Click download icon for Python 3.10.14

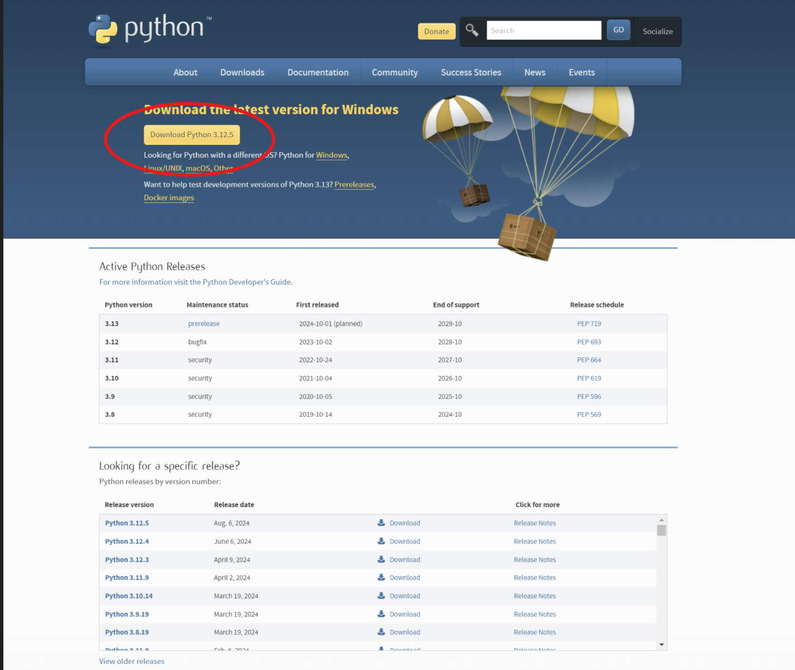381,596
